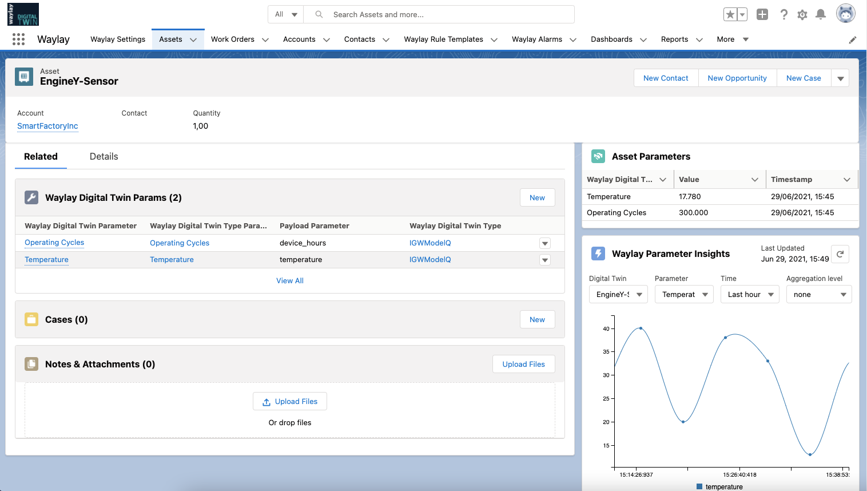Open row actions for Operating Cycles row

(545, 243)
